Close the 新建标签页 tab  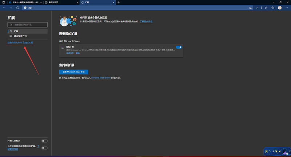[77, 3]
